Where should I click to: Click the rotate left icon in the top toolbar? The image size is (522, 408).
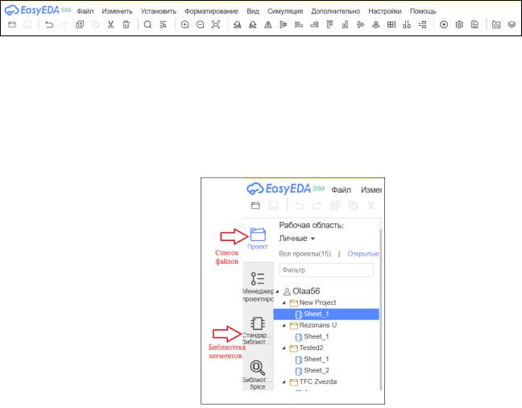coord(237,24)
